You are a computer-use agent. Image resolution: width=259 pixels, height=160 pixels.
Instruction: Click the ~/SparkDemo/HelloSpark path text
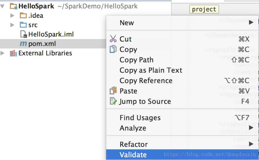(98, 6)
